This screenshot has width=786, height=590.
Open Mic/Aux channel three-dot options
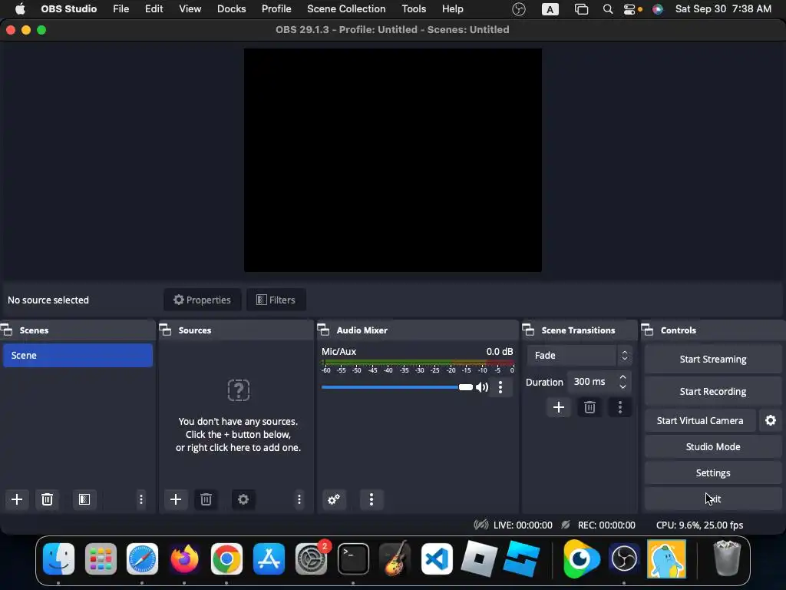[500, 387]
